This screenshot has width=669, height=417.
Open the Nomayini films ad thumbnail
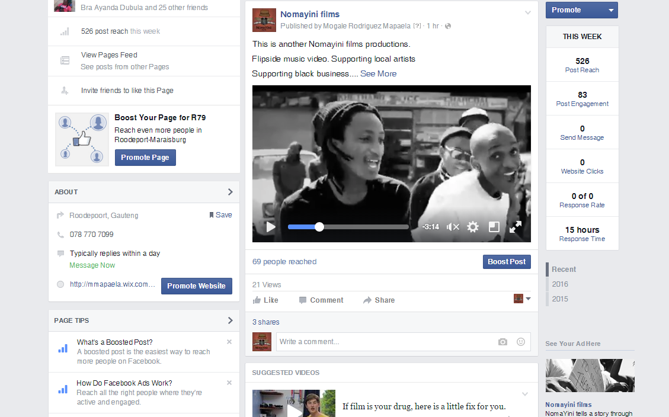pyautogui.click(x=590, y=375)
